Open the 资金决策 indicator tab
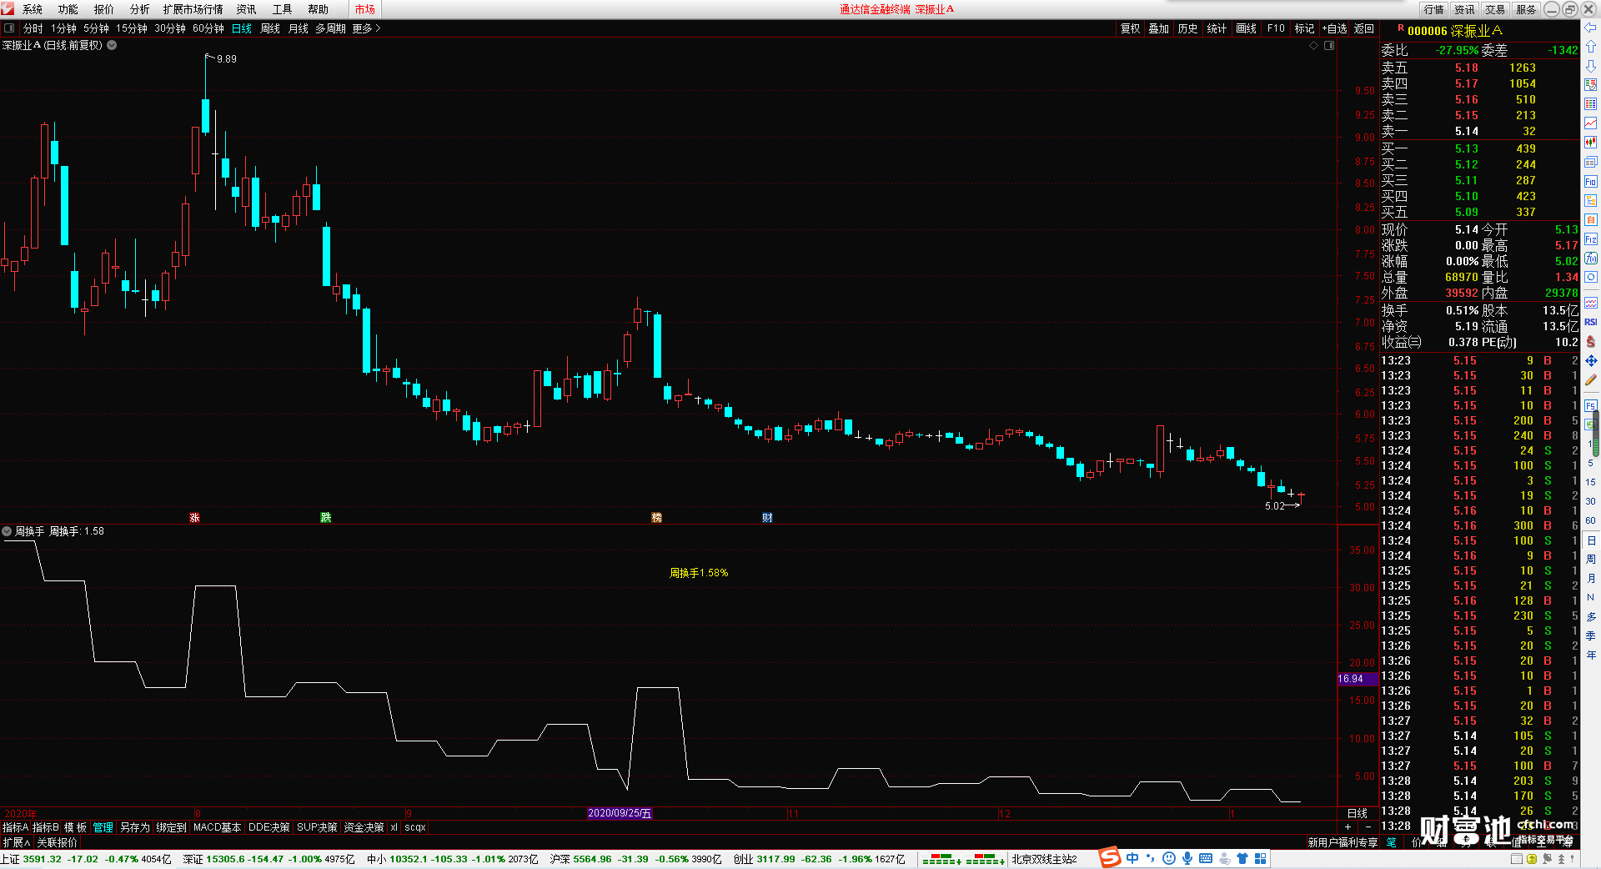The width and height of the screenshot is (1601, 869). (x=364, y=827)
